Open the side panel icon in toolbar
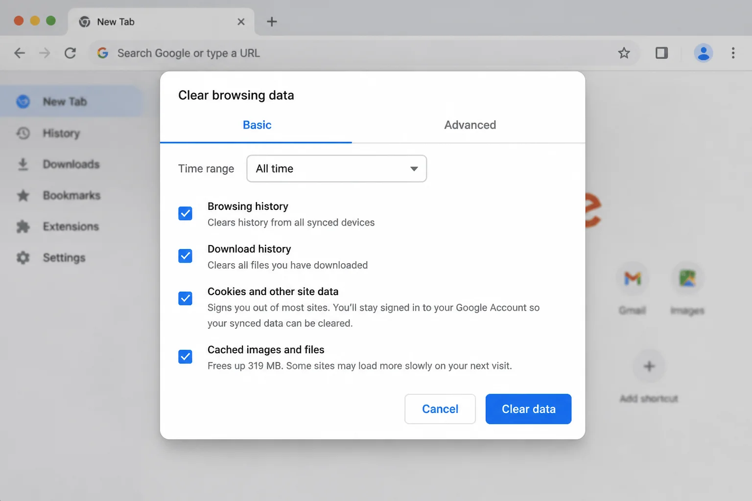This screenshot has height=501, width=752. coord(661,53)
